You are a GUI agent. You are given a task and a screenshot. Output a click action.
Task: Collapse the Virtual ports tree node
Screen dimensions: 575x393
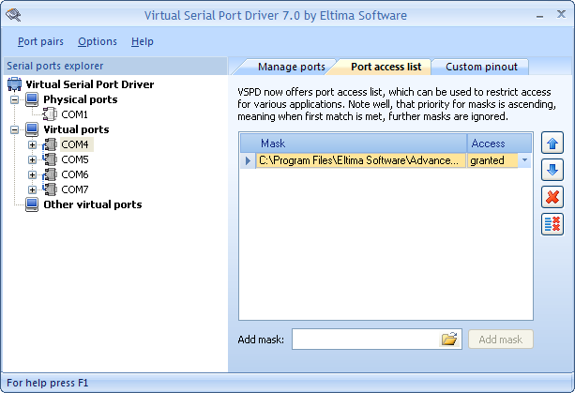coord(14,129)
